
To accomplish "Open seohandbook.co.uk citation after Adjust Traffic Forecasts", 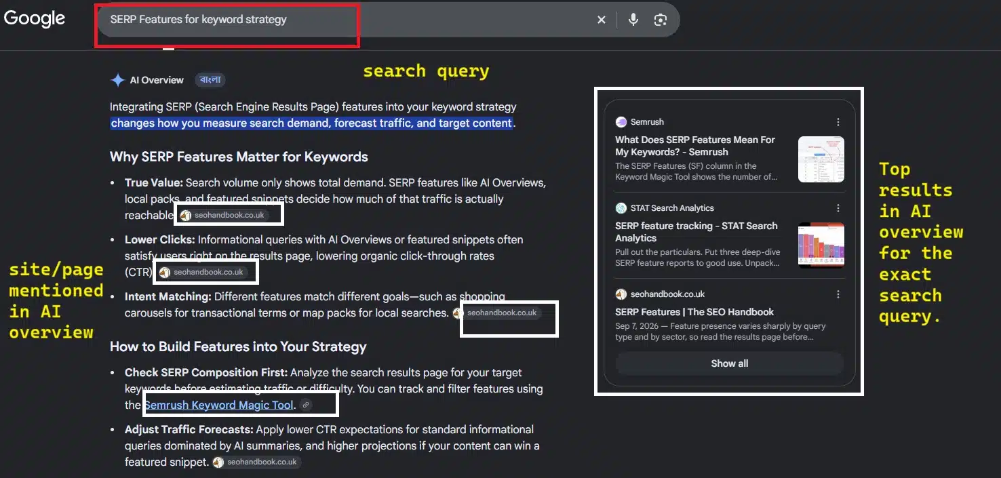I will 256,462.
